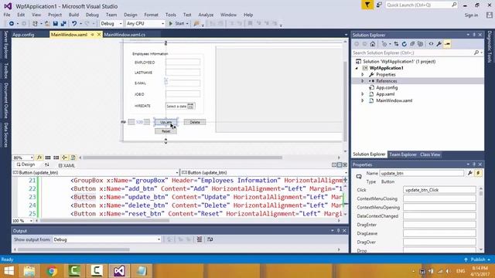Expand the Properties node in Solution Explorer
495x278 pixels.
(363, 75)
